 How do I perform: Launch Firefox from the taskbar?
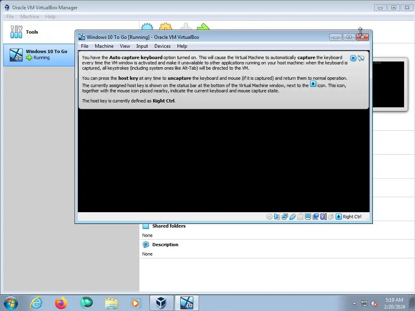coord(61,303)
